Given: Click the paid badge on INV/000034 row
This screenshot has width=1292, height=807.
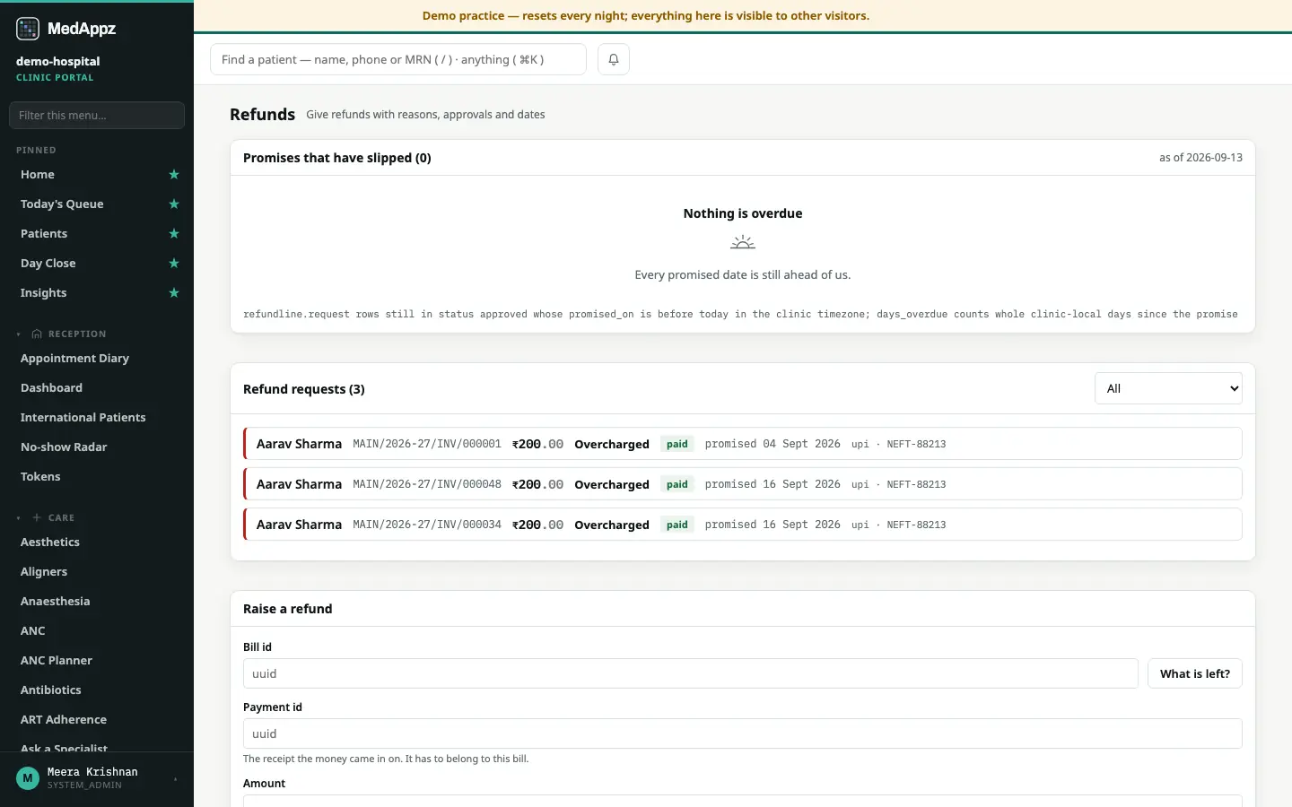Looking at the screenshot, I should click(x=677, y=525).
